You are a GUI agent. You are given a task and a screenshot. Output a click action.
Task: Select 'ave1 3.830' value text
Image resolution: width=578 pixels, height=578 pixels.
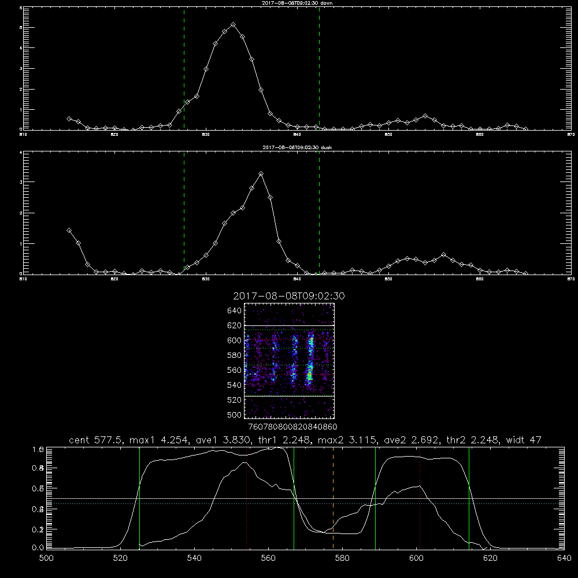(223, 440)
